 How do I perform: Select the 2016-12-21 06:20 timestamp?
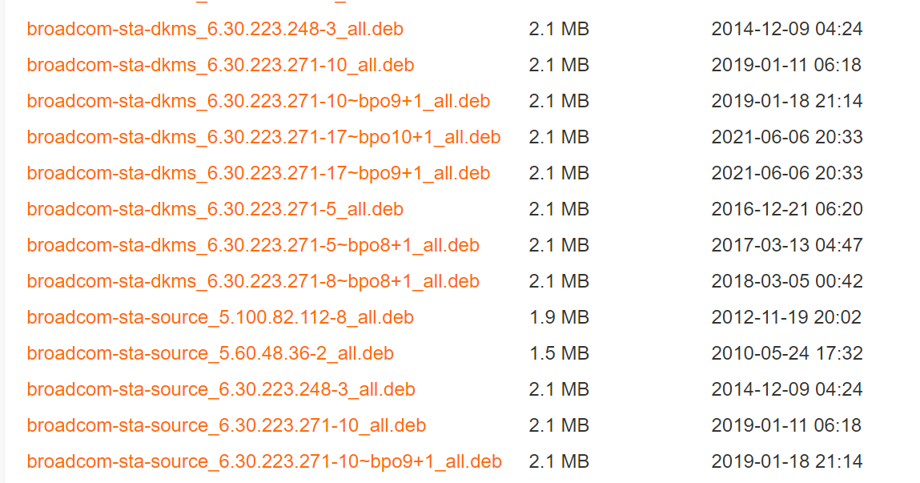(787, 210)
